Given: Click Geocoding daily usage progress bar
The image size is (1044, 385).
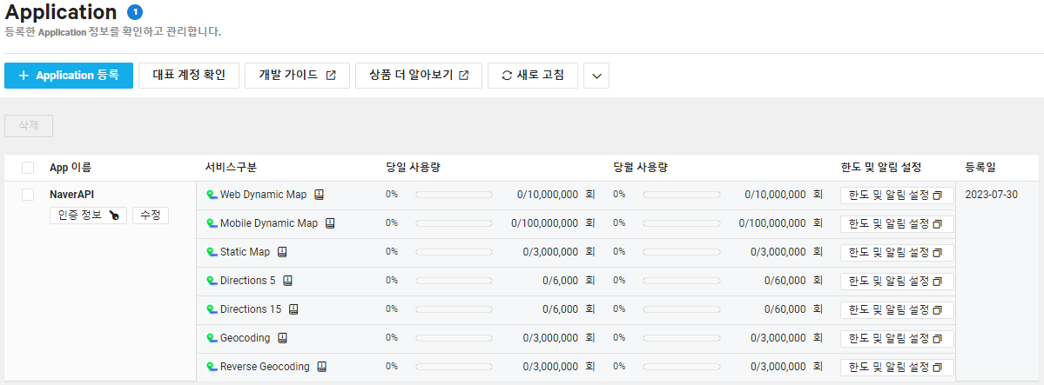Looking at the screenshot, I should pos(455,338).
